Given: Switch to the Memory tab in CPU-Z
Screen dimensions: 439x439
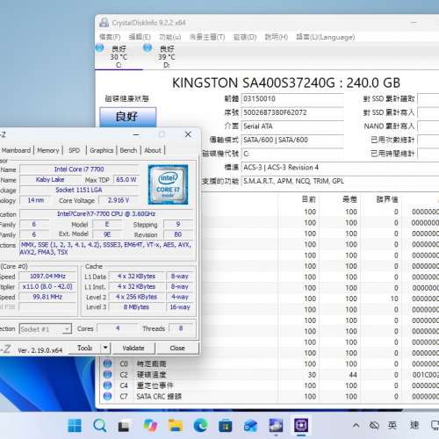Looking at the screenshot, I should point(48,150).
